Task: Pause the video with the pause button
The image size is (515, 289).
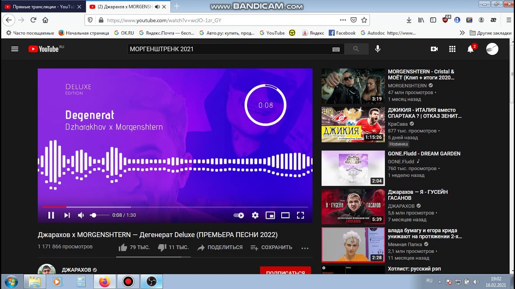Action: (51, 215)
